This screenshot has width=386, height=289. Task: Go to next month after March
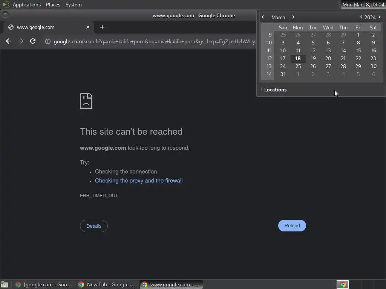tap(293, 17)
